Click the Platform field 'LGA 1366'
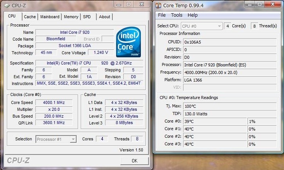The image size is (284, 170). (230, 80)
